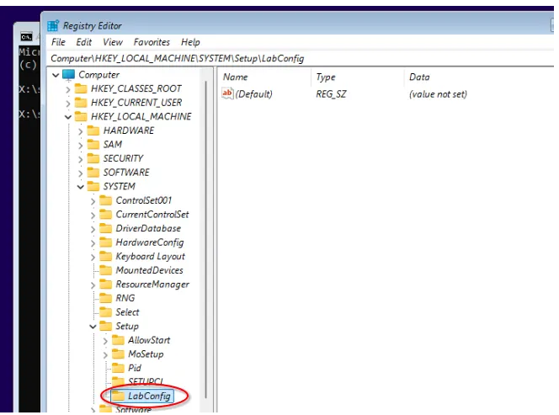Click the Computer root node icon

point(68,75)
